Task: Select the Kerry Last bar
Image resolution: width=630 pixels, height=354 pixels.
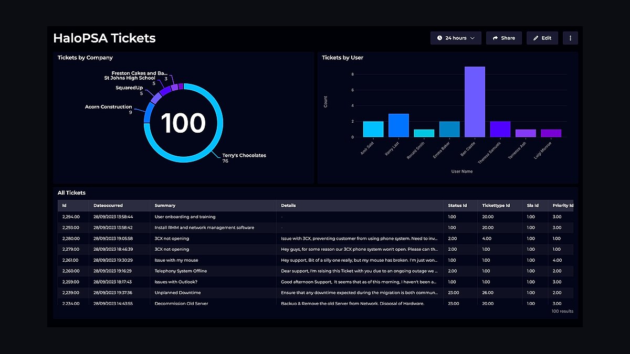Action: 398,125
